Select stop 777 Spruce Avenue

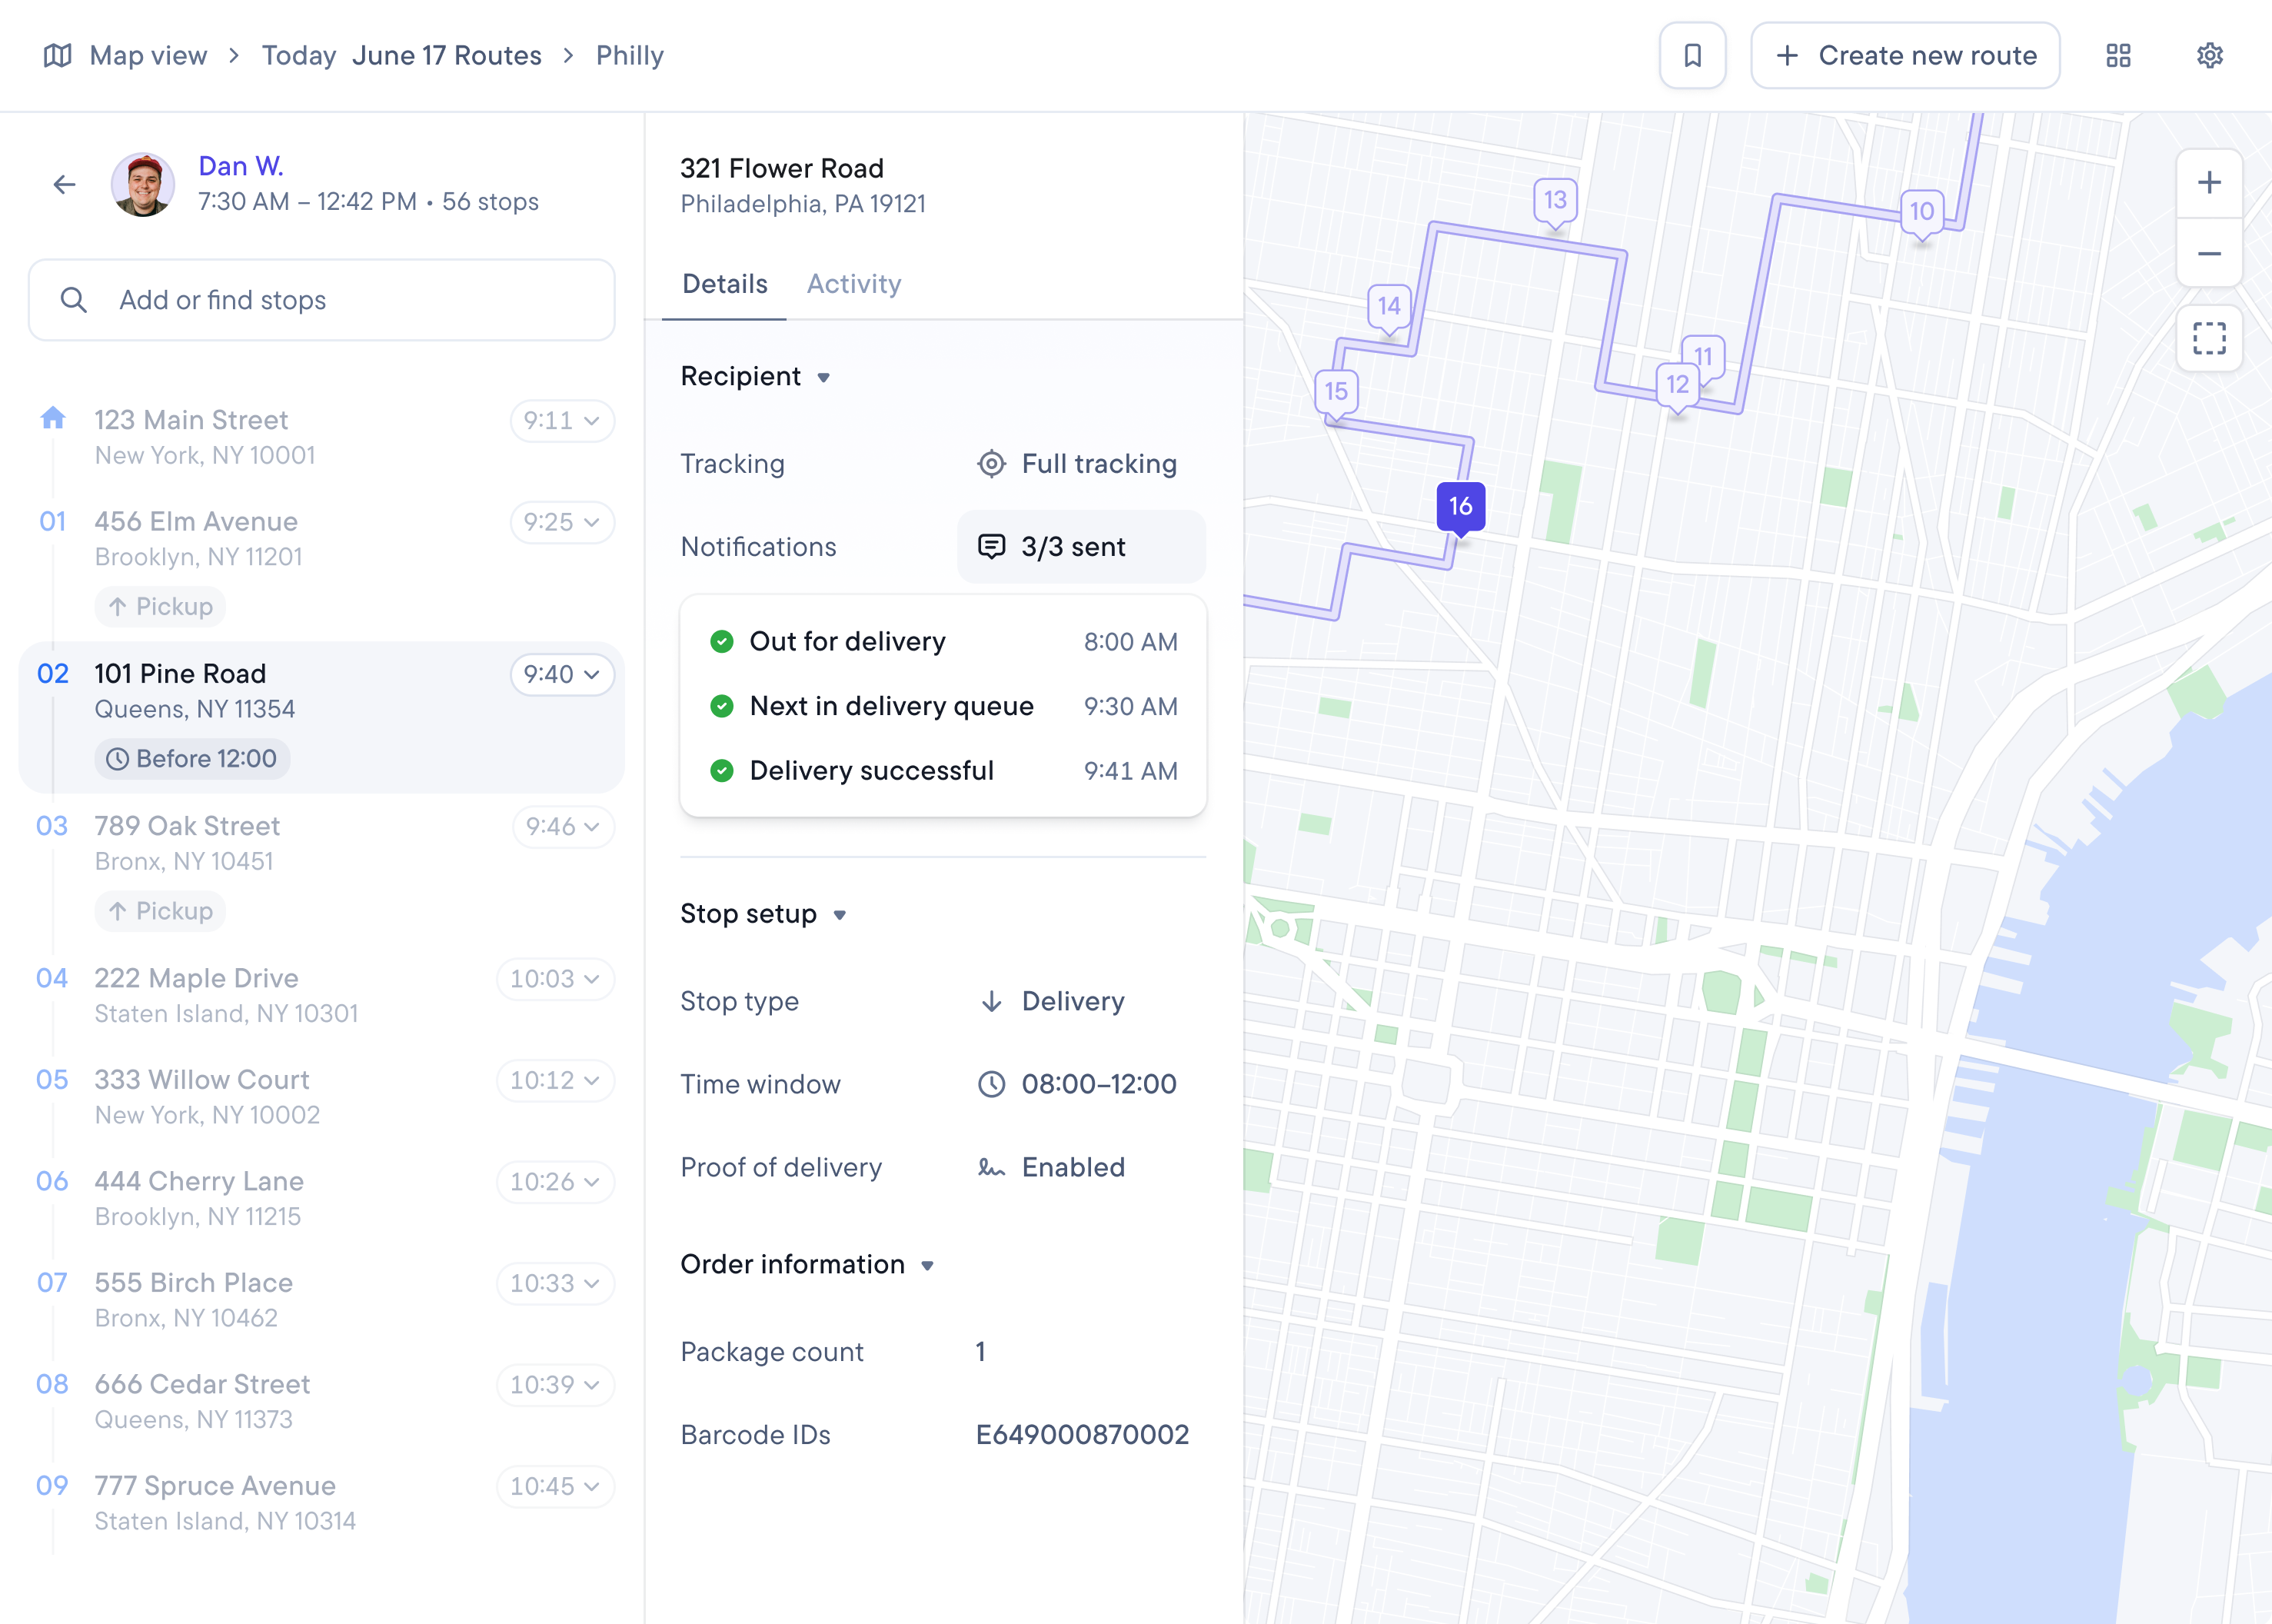click(322, 1503)
